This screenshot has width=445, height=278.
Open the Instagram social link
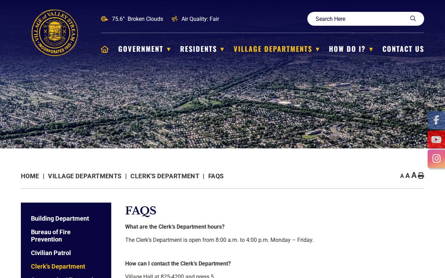(436, 159)
